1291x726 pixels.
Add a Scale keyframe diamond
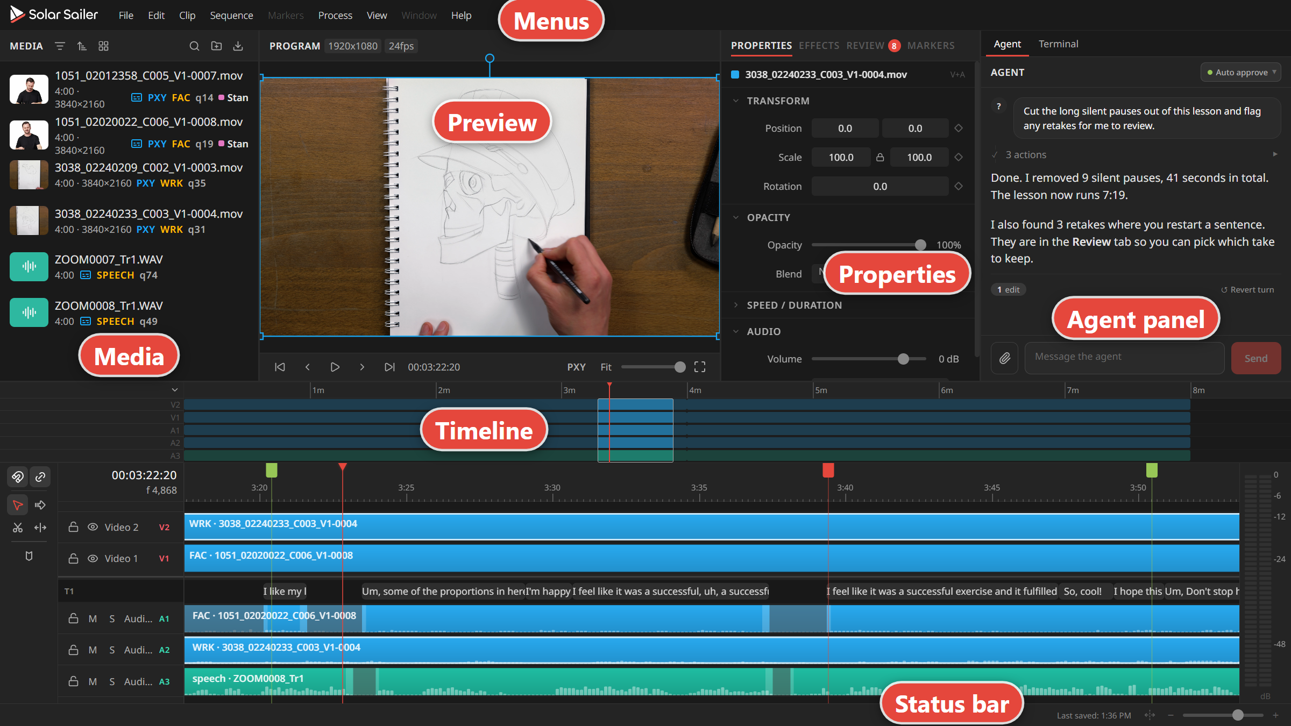[958, 157]
